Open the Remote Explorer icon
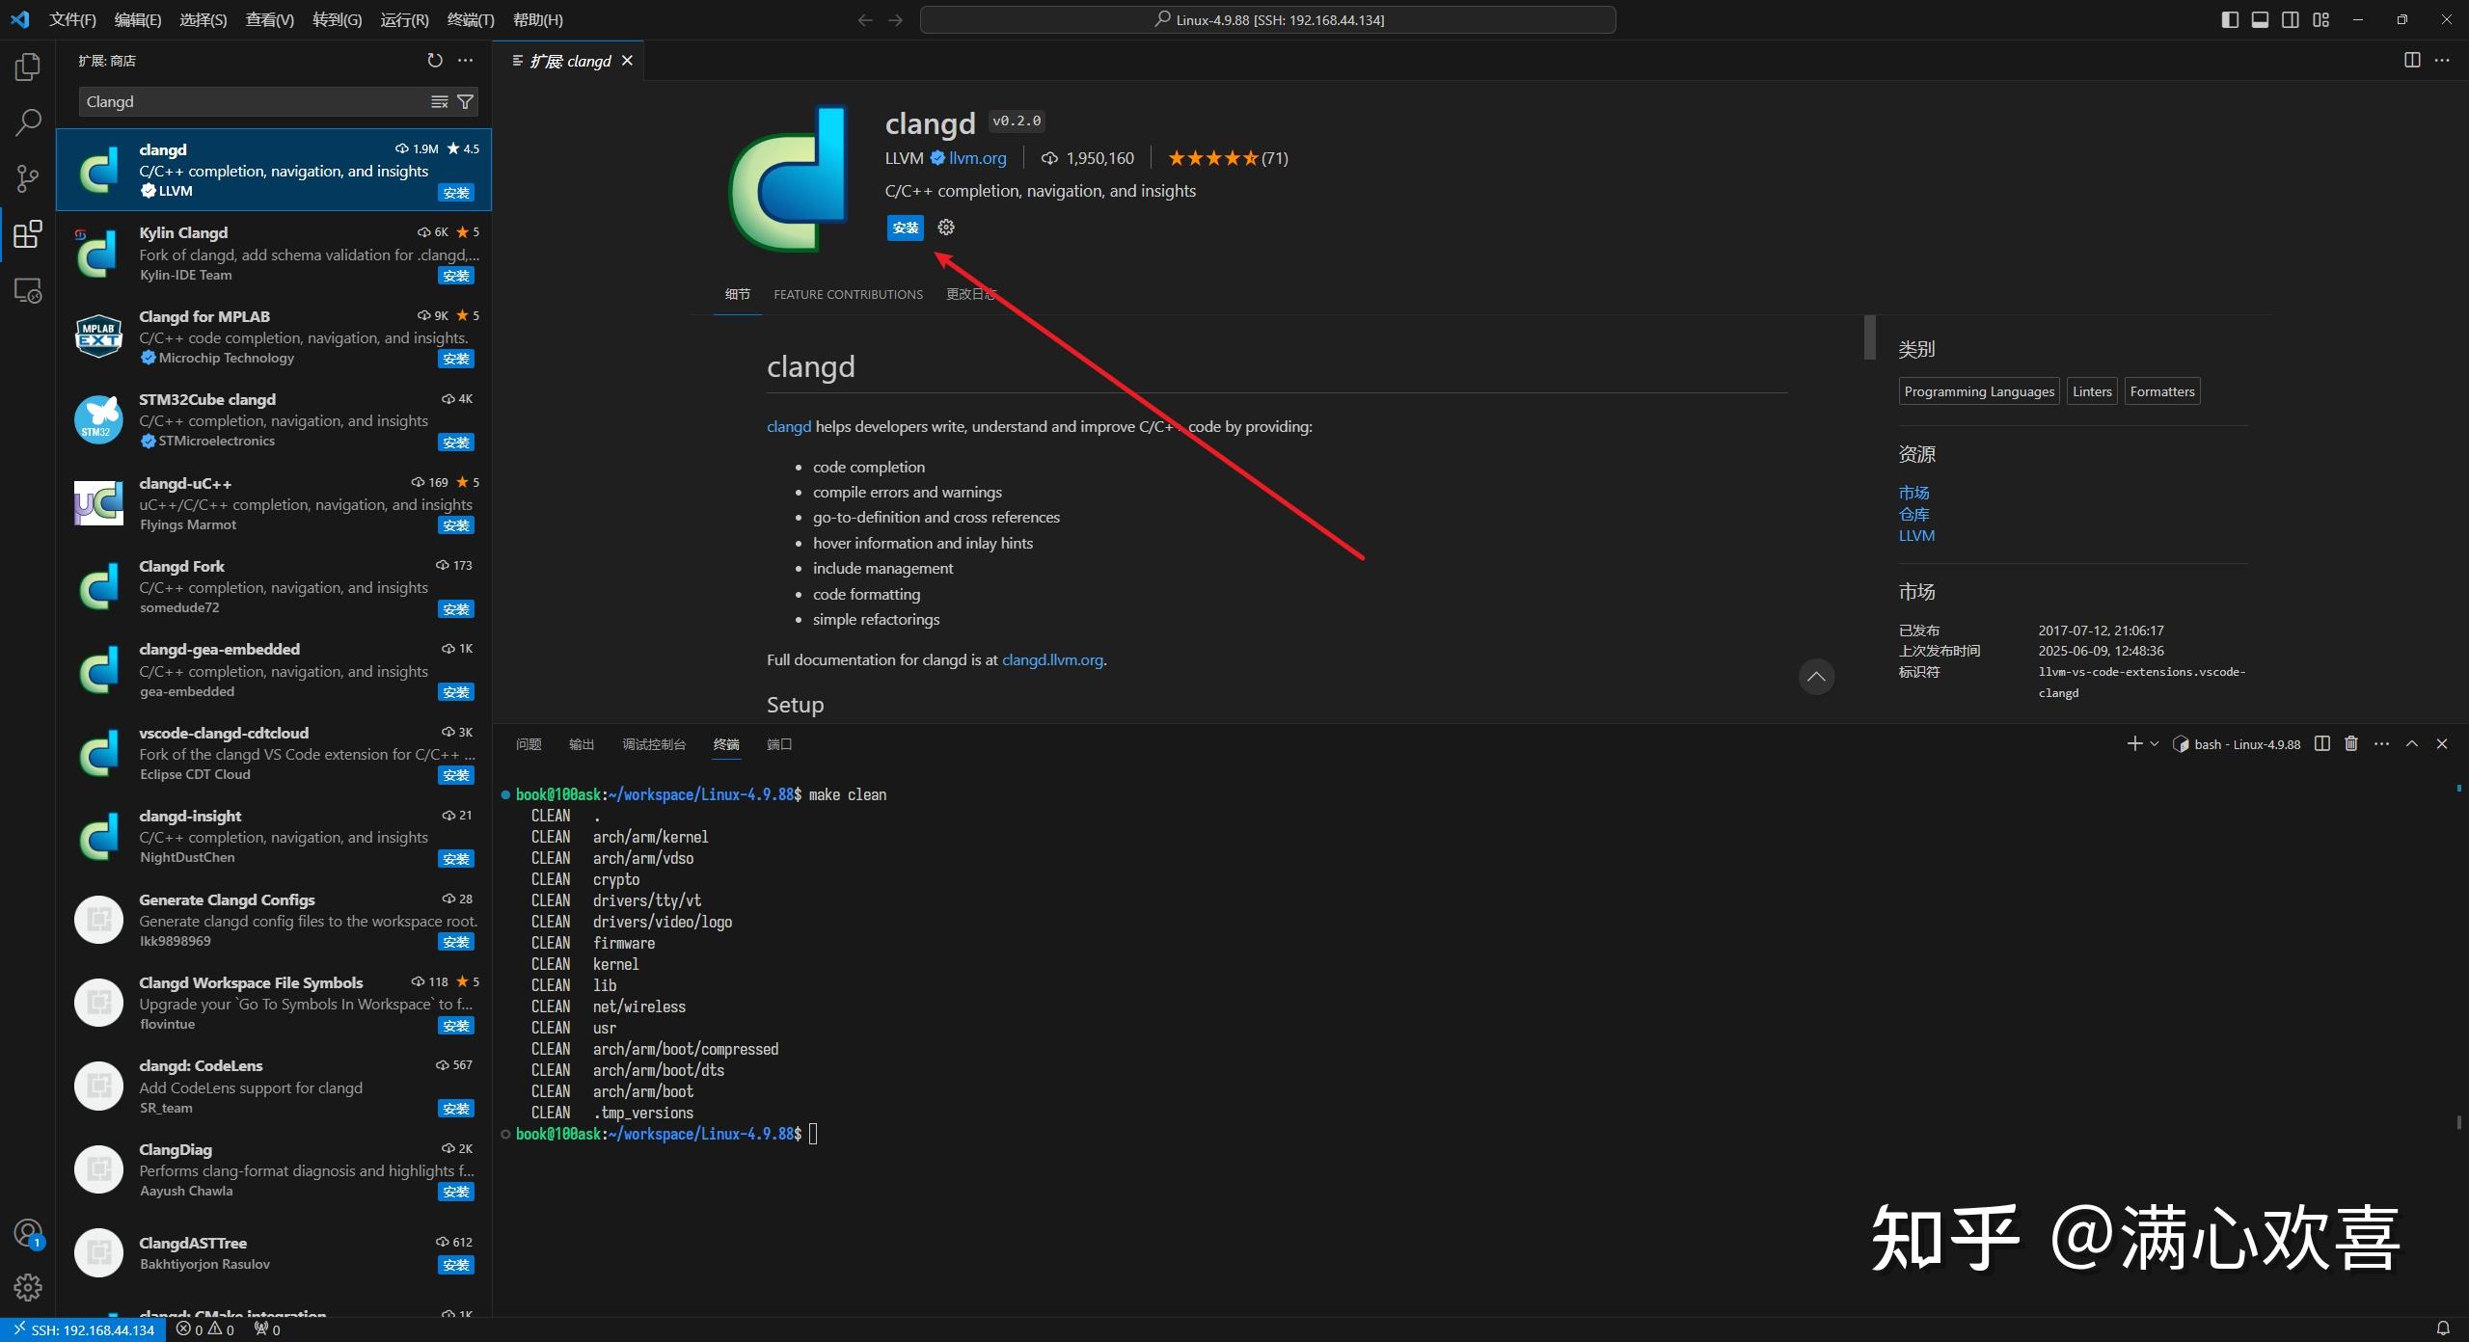This screenshot has height=1342, width=2469. (x=28, y=289)
